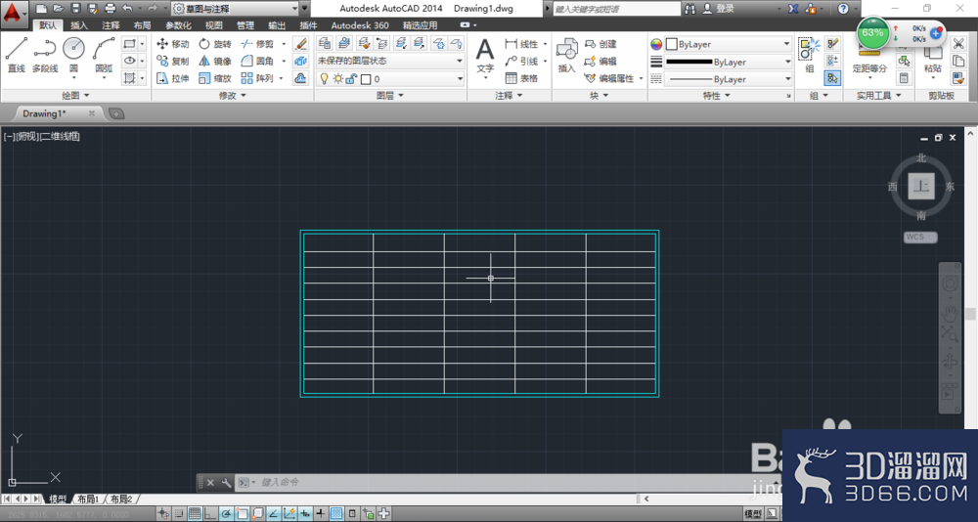Toggle Object Snap in status bar
The image size is (978, 522).
[242, 514]
